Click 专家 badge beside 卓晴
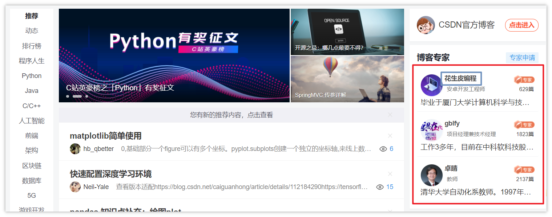The width and height of the screenshot is (552, 217). (x=524, y=169)
